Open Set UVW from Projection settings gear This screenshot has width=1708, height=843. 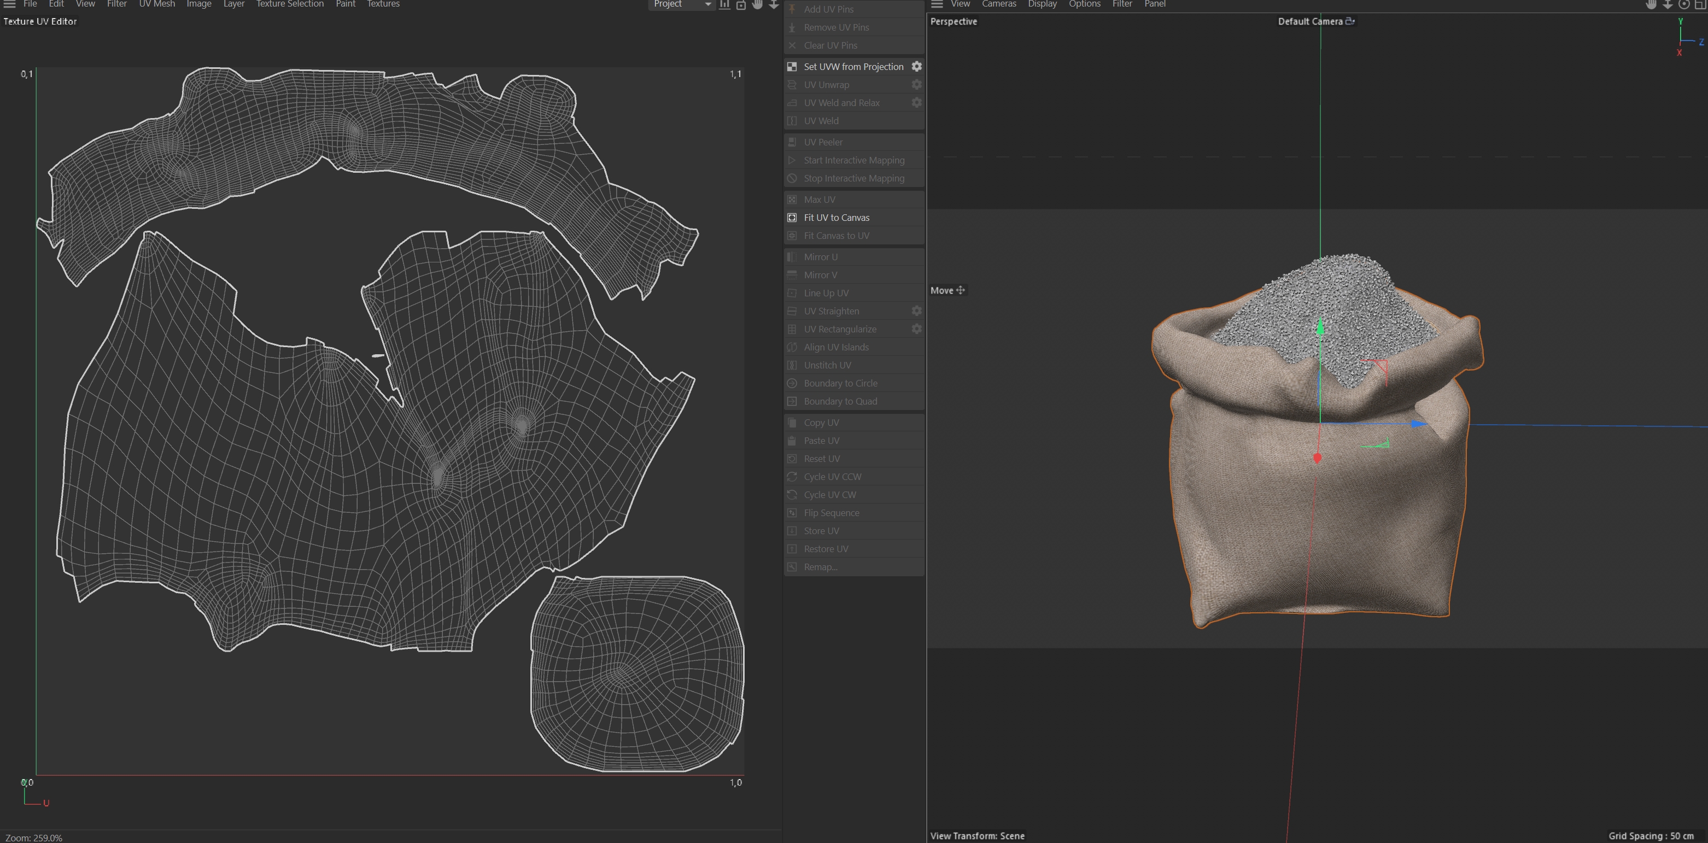916,66
